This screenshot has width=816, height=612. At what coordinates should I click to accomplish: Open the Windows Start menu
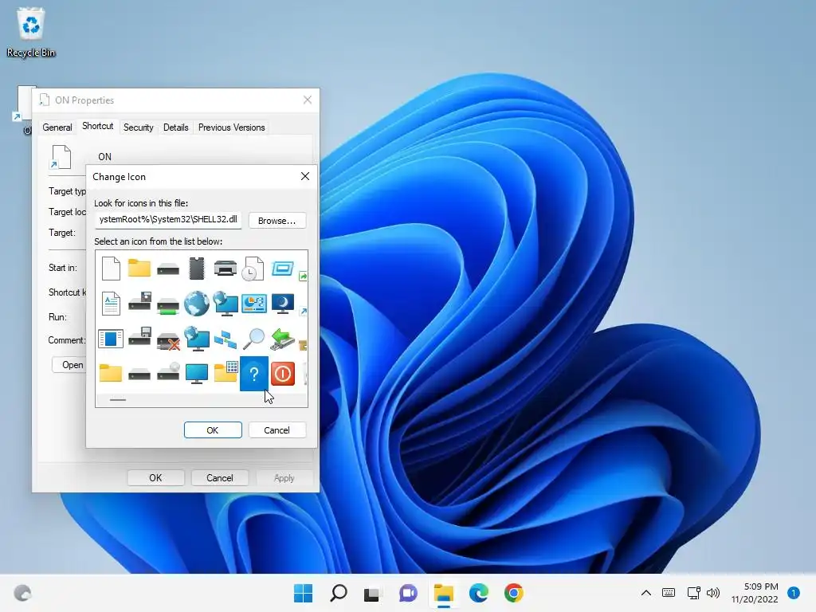(304, 593)
